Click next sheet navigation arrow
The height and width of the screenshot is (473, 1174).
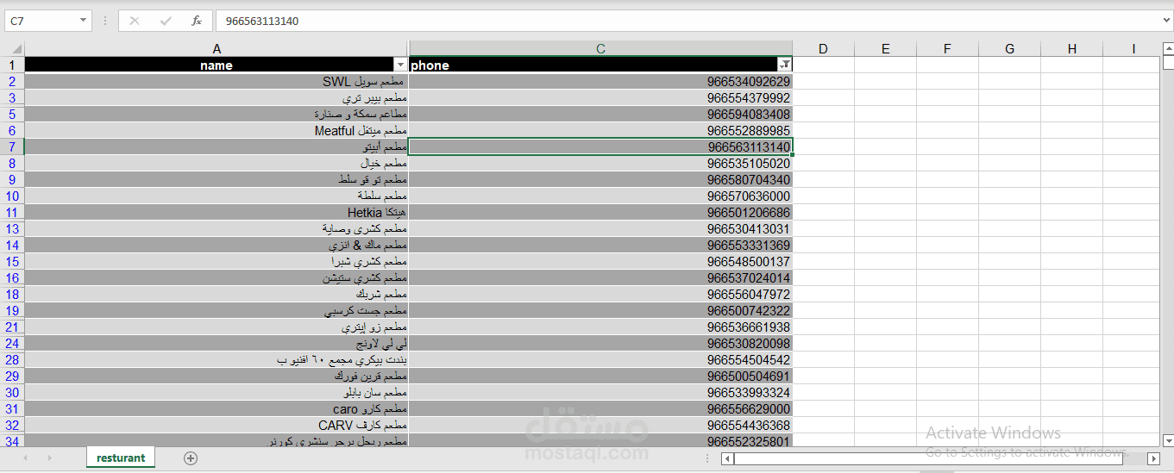coord(49,458)
